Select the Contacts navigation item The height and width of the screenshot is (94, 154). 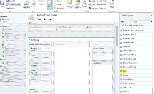click(x=7, y=33)
